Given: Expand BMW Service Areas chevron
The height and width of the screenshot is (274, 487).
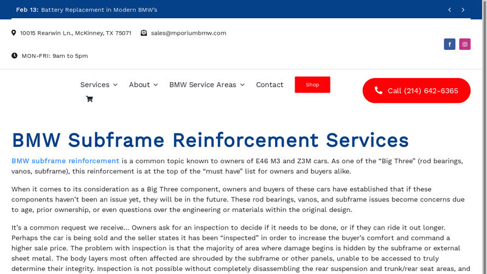Looking at the screenshot, I should tap(242, 85).
